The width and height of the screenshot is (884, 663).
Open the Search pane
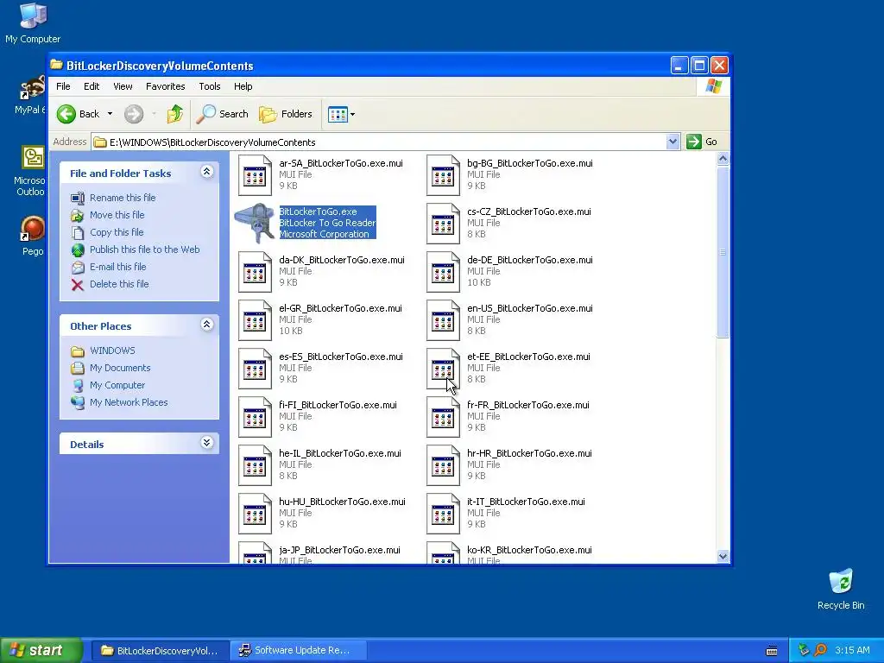tap(223, 114)
